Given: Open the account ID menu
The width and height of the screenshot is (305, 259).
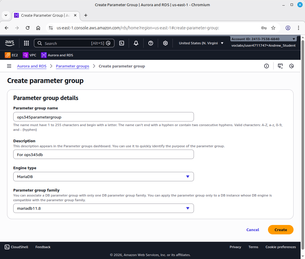Looking at the screenshot, I should click(263, 39).
